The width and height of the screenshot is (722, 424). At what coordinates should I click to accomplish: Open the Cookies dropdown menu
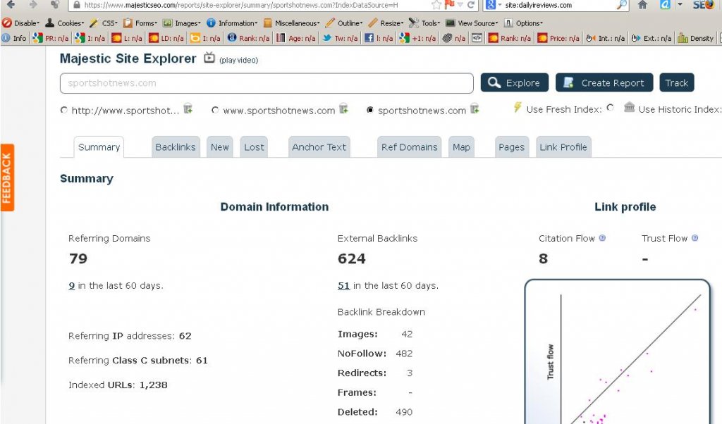(x=64, y=23)
